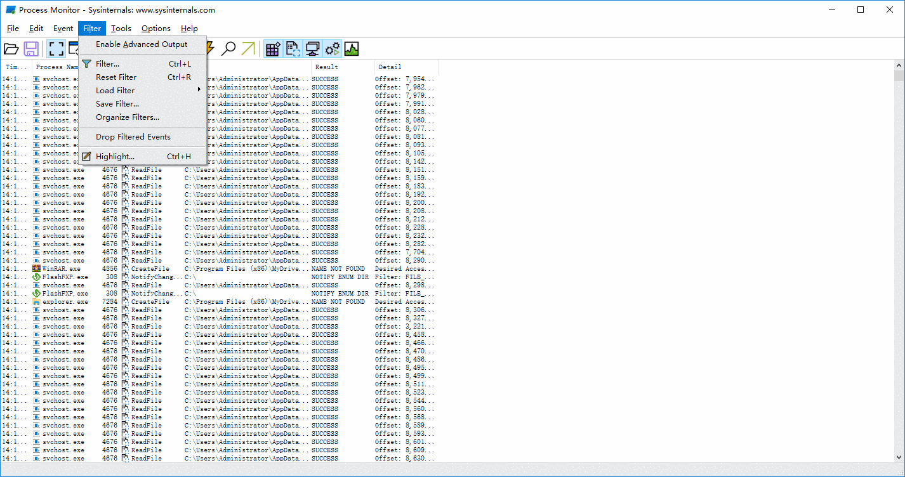The image size is (905, 477).
Task: Toggle Show File System Activity icon
Action: pyautogui.click(x=293, y=48)
